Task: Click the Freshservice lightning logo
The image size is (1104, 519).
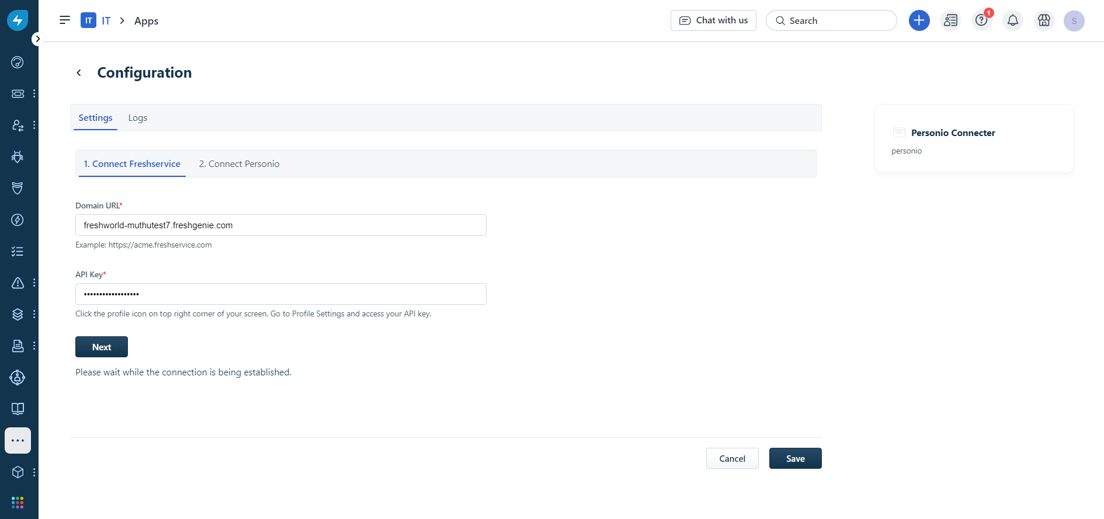Action: (x=18, y=20)
